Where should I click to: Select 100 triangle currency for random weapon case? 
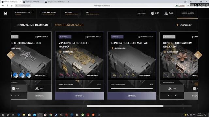pyautogui.click(x=172, y=88)
